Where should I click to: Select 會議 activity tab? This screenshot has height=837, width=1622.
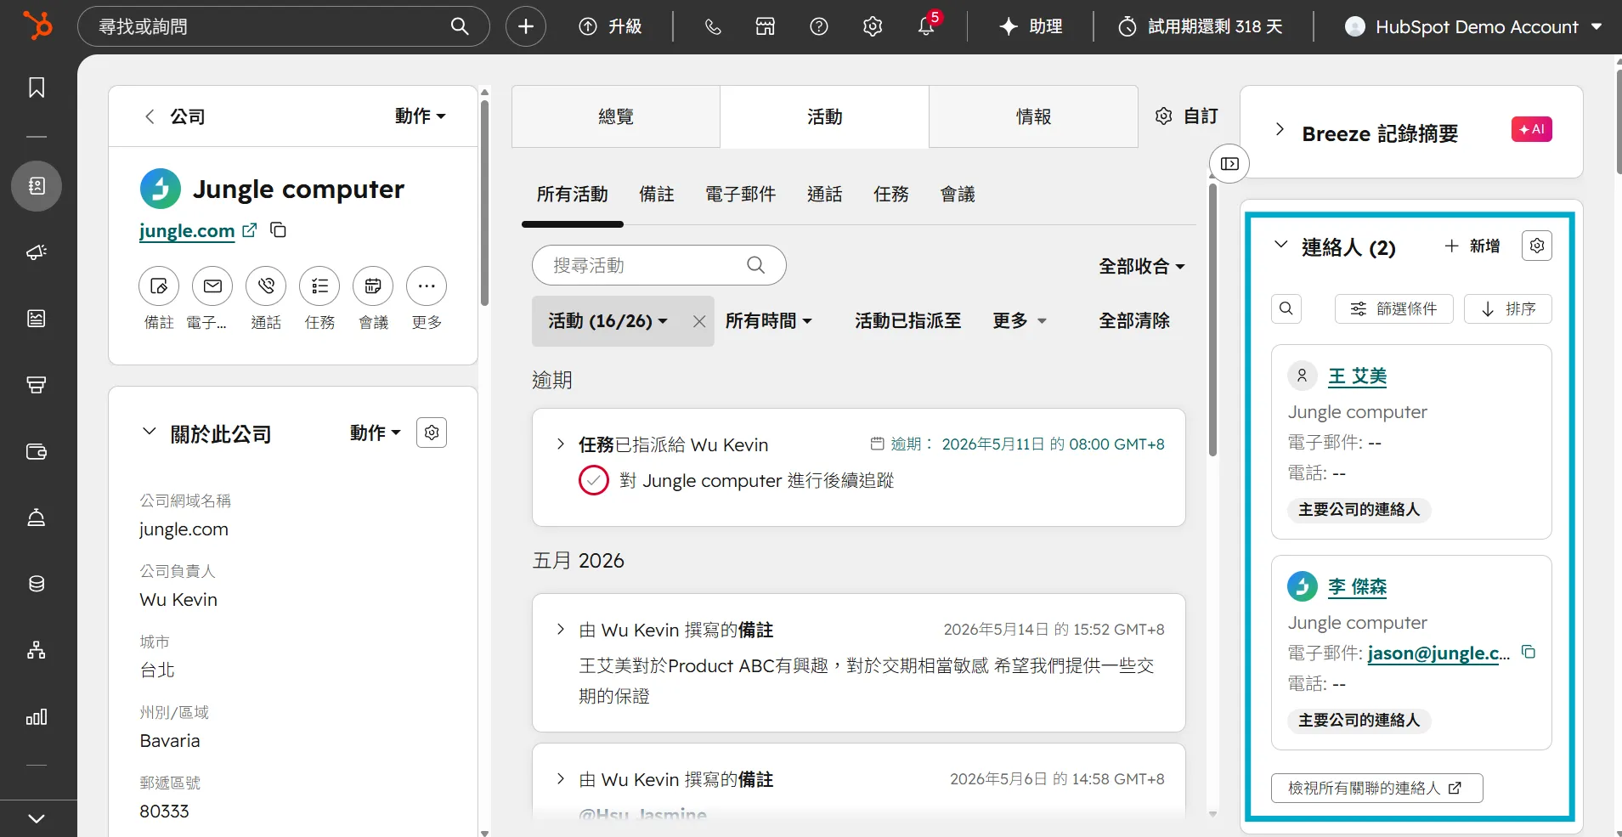(x=958, y=195)
